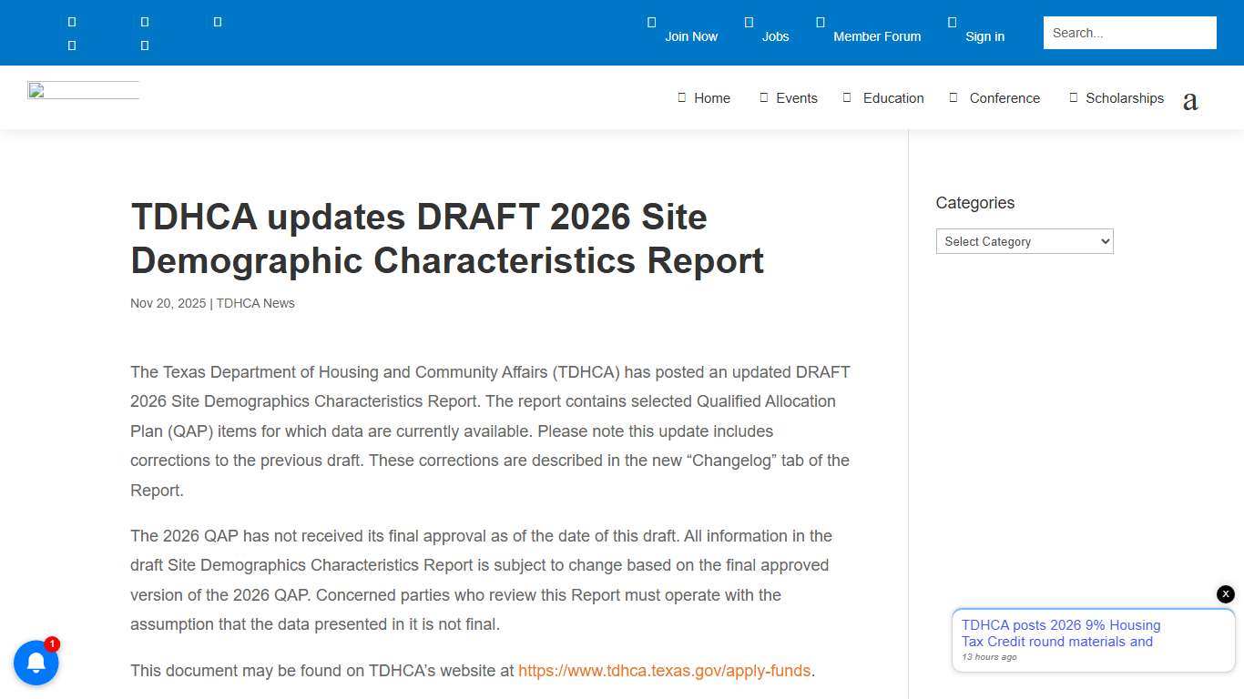
Task: Click inside the Search input field
Action: (1129, 33)
